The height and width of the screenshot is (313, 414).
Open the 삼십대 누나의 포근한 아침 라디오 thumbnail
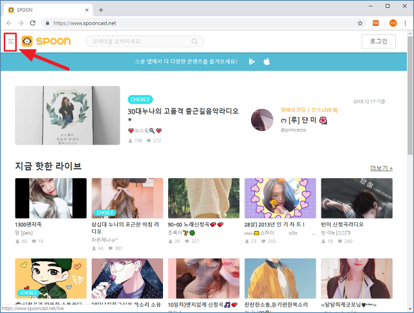[127, 198]
